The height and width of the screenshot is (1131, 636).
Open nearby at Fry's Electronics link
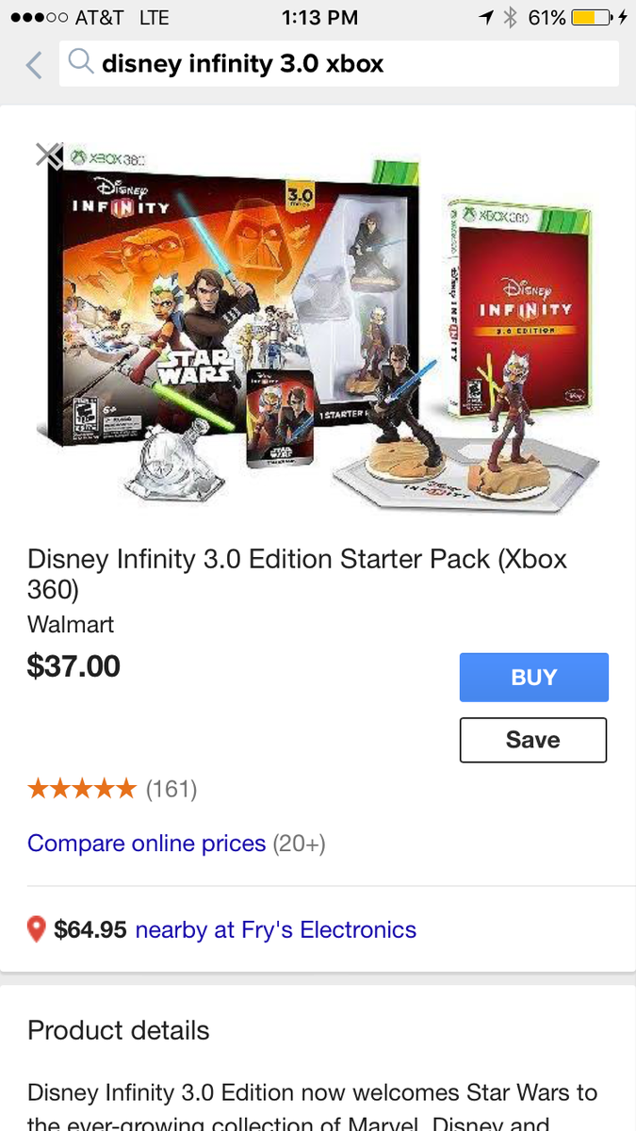pyautogui.click(x=276, y=930)
